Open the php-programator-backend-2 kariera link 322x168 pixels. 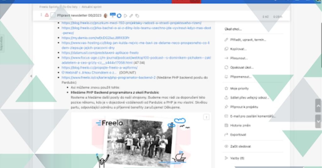click(108, 77)
